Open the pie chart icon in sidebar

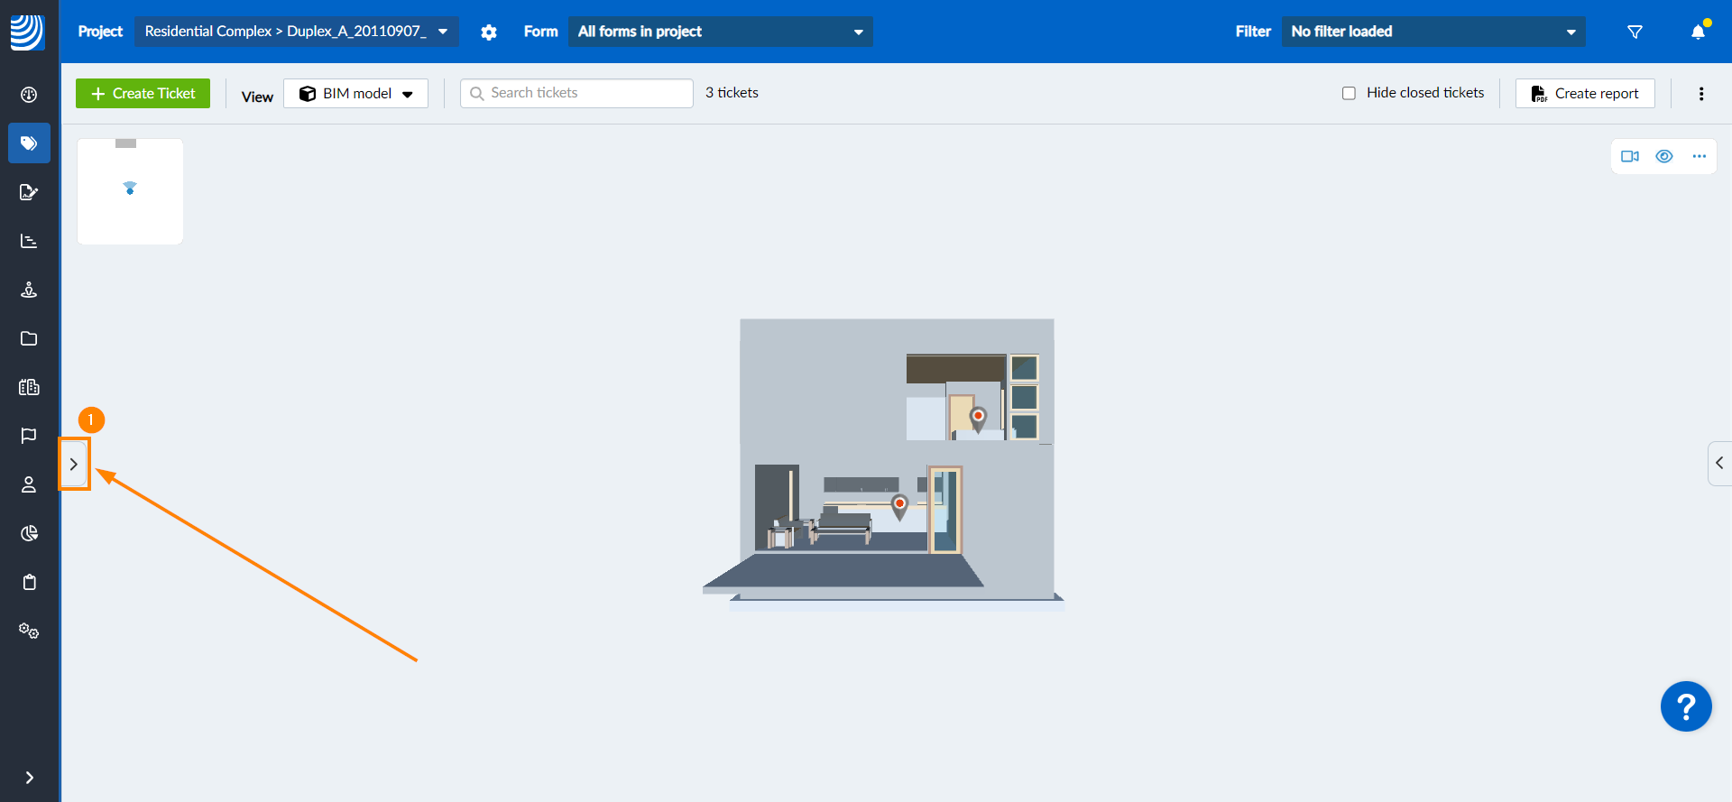tap(29, 533)
